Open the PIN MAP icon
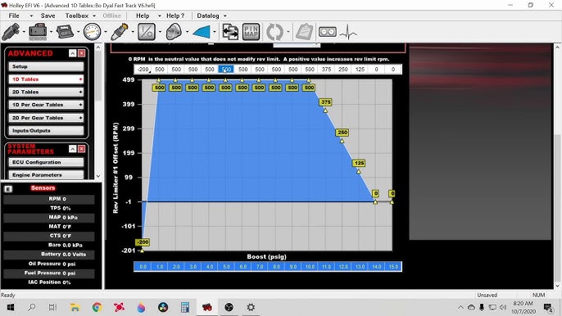This screenshot has width=562, height=316. (x=251, y=32)
